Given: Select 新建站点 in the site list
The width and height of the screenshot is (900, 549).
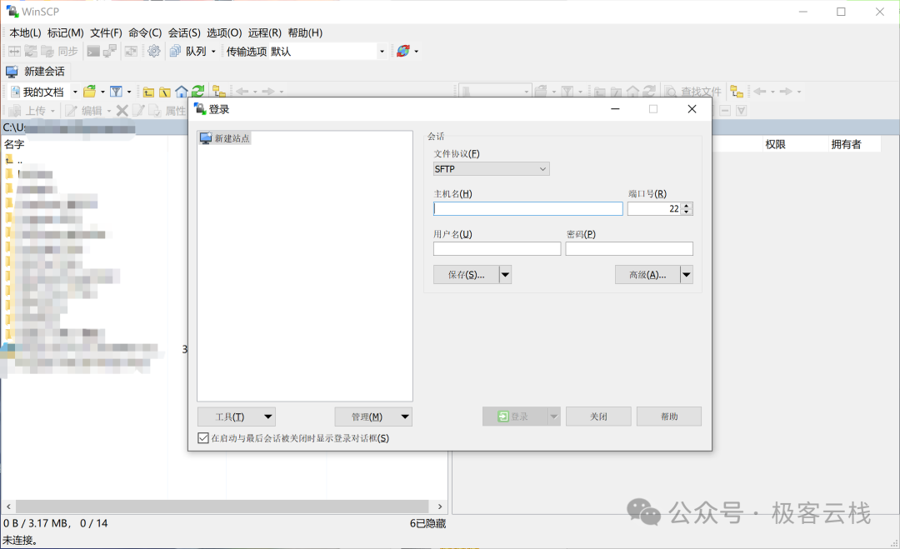Looking at the screenshot, I should click(225, 138).
